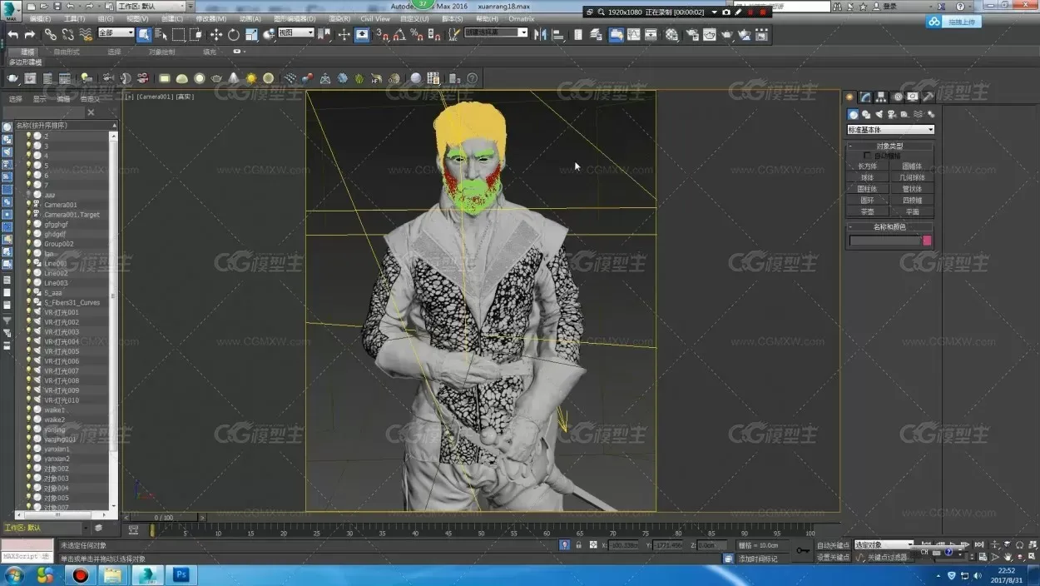The image size is (1040, 586).
Task: Open the Schematic View
Action: [651, 34]
